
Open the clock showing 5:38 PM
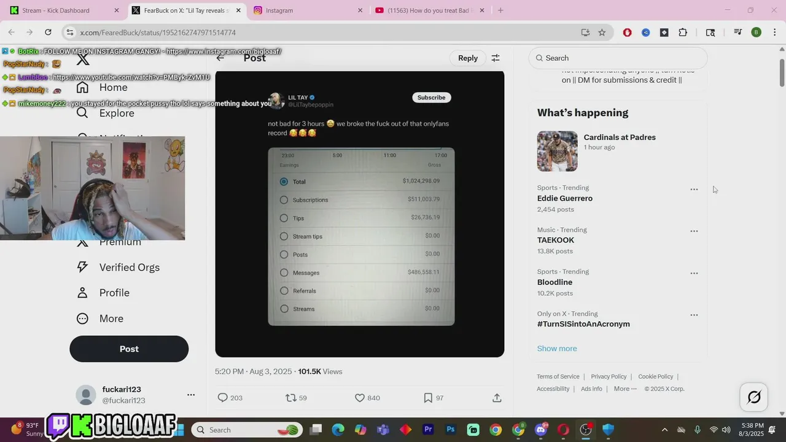coord(752,430)
